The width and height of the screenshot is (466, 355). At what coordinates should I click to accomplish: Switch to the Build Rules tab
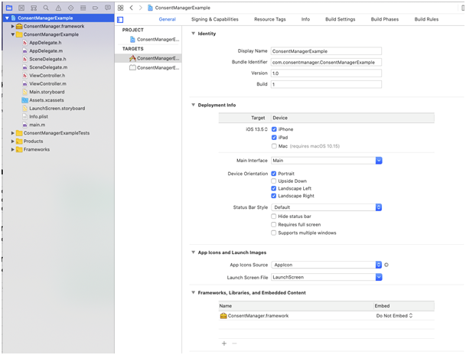click(x=426, y=19)
